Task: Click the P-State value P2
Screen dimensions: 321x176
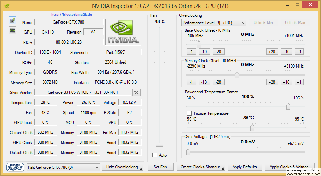Action: tap(130, 112)
